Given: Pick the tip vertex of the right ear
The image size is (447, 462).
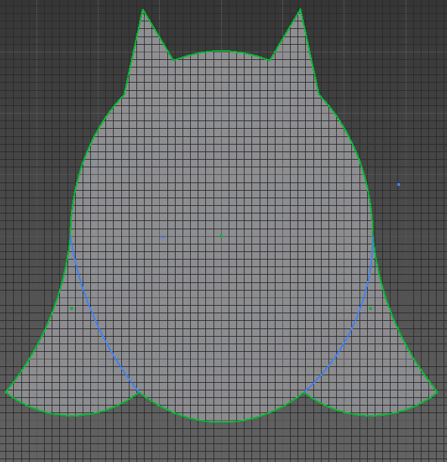Looking at the screenshot, I should coord(300,10).
